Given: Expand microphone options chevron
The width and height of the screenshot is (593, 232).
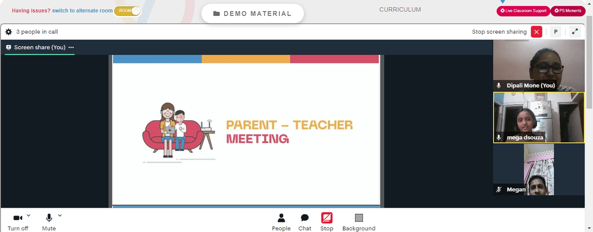Looking at the screenshot, I should pos(60,215).
